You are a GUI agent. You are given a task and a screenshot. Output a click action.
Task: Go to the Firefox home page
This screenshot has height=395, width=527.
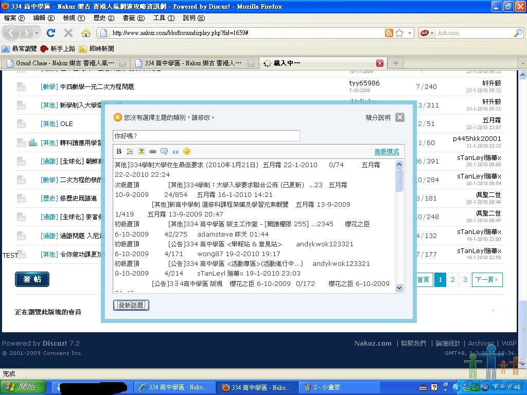[x=86, y=33]
